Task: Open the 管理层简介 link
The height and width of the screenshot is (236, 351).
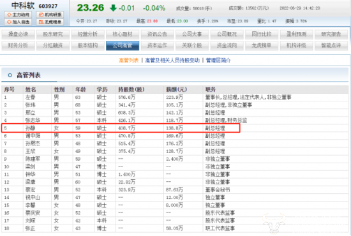Action: pyautogui.click(x=218, y=61)
